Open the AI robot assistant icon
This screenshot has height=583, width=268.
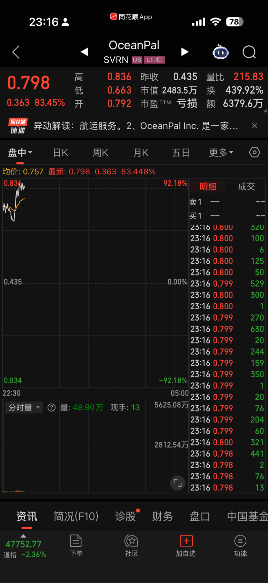click(x=221, y=52)
